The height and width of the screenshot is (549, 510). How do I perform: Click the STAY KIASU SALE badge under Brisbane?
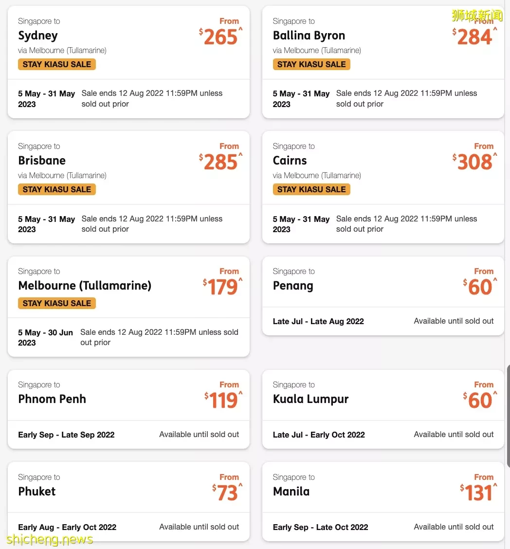[x=57, y=189]
